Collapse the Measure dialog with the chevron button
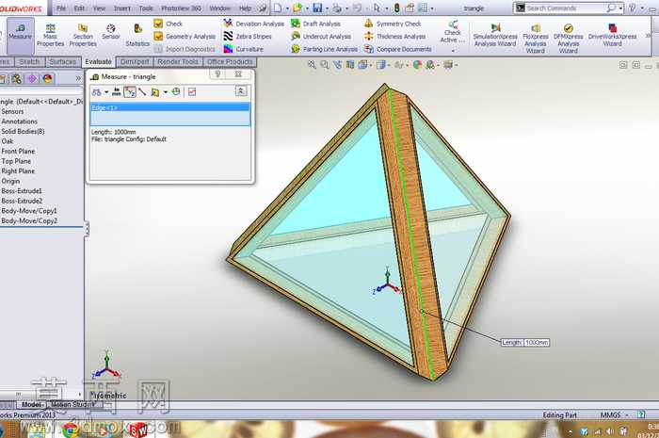 [x=241, y=91]
